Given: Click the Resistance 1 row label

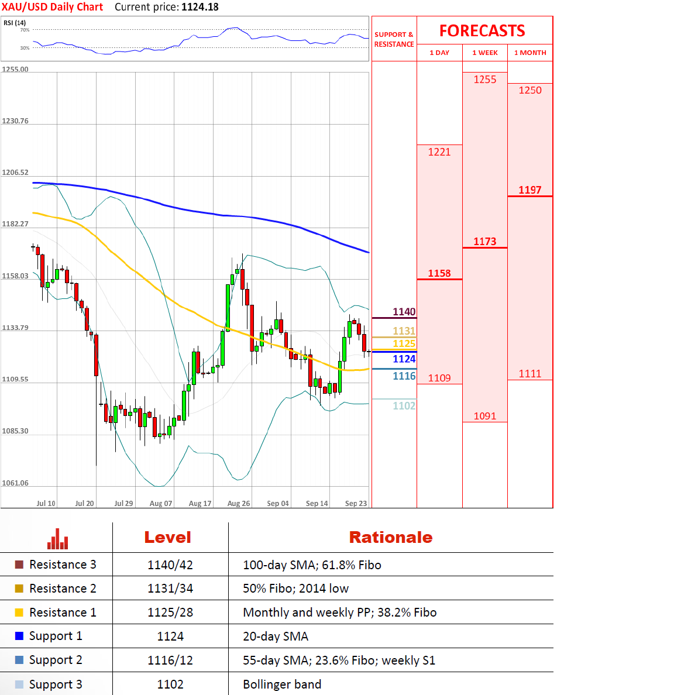Looking at the screenshot, I should click(63, 613).
